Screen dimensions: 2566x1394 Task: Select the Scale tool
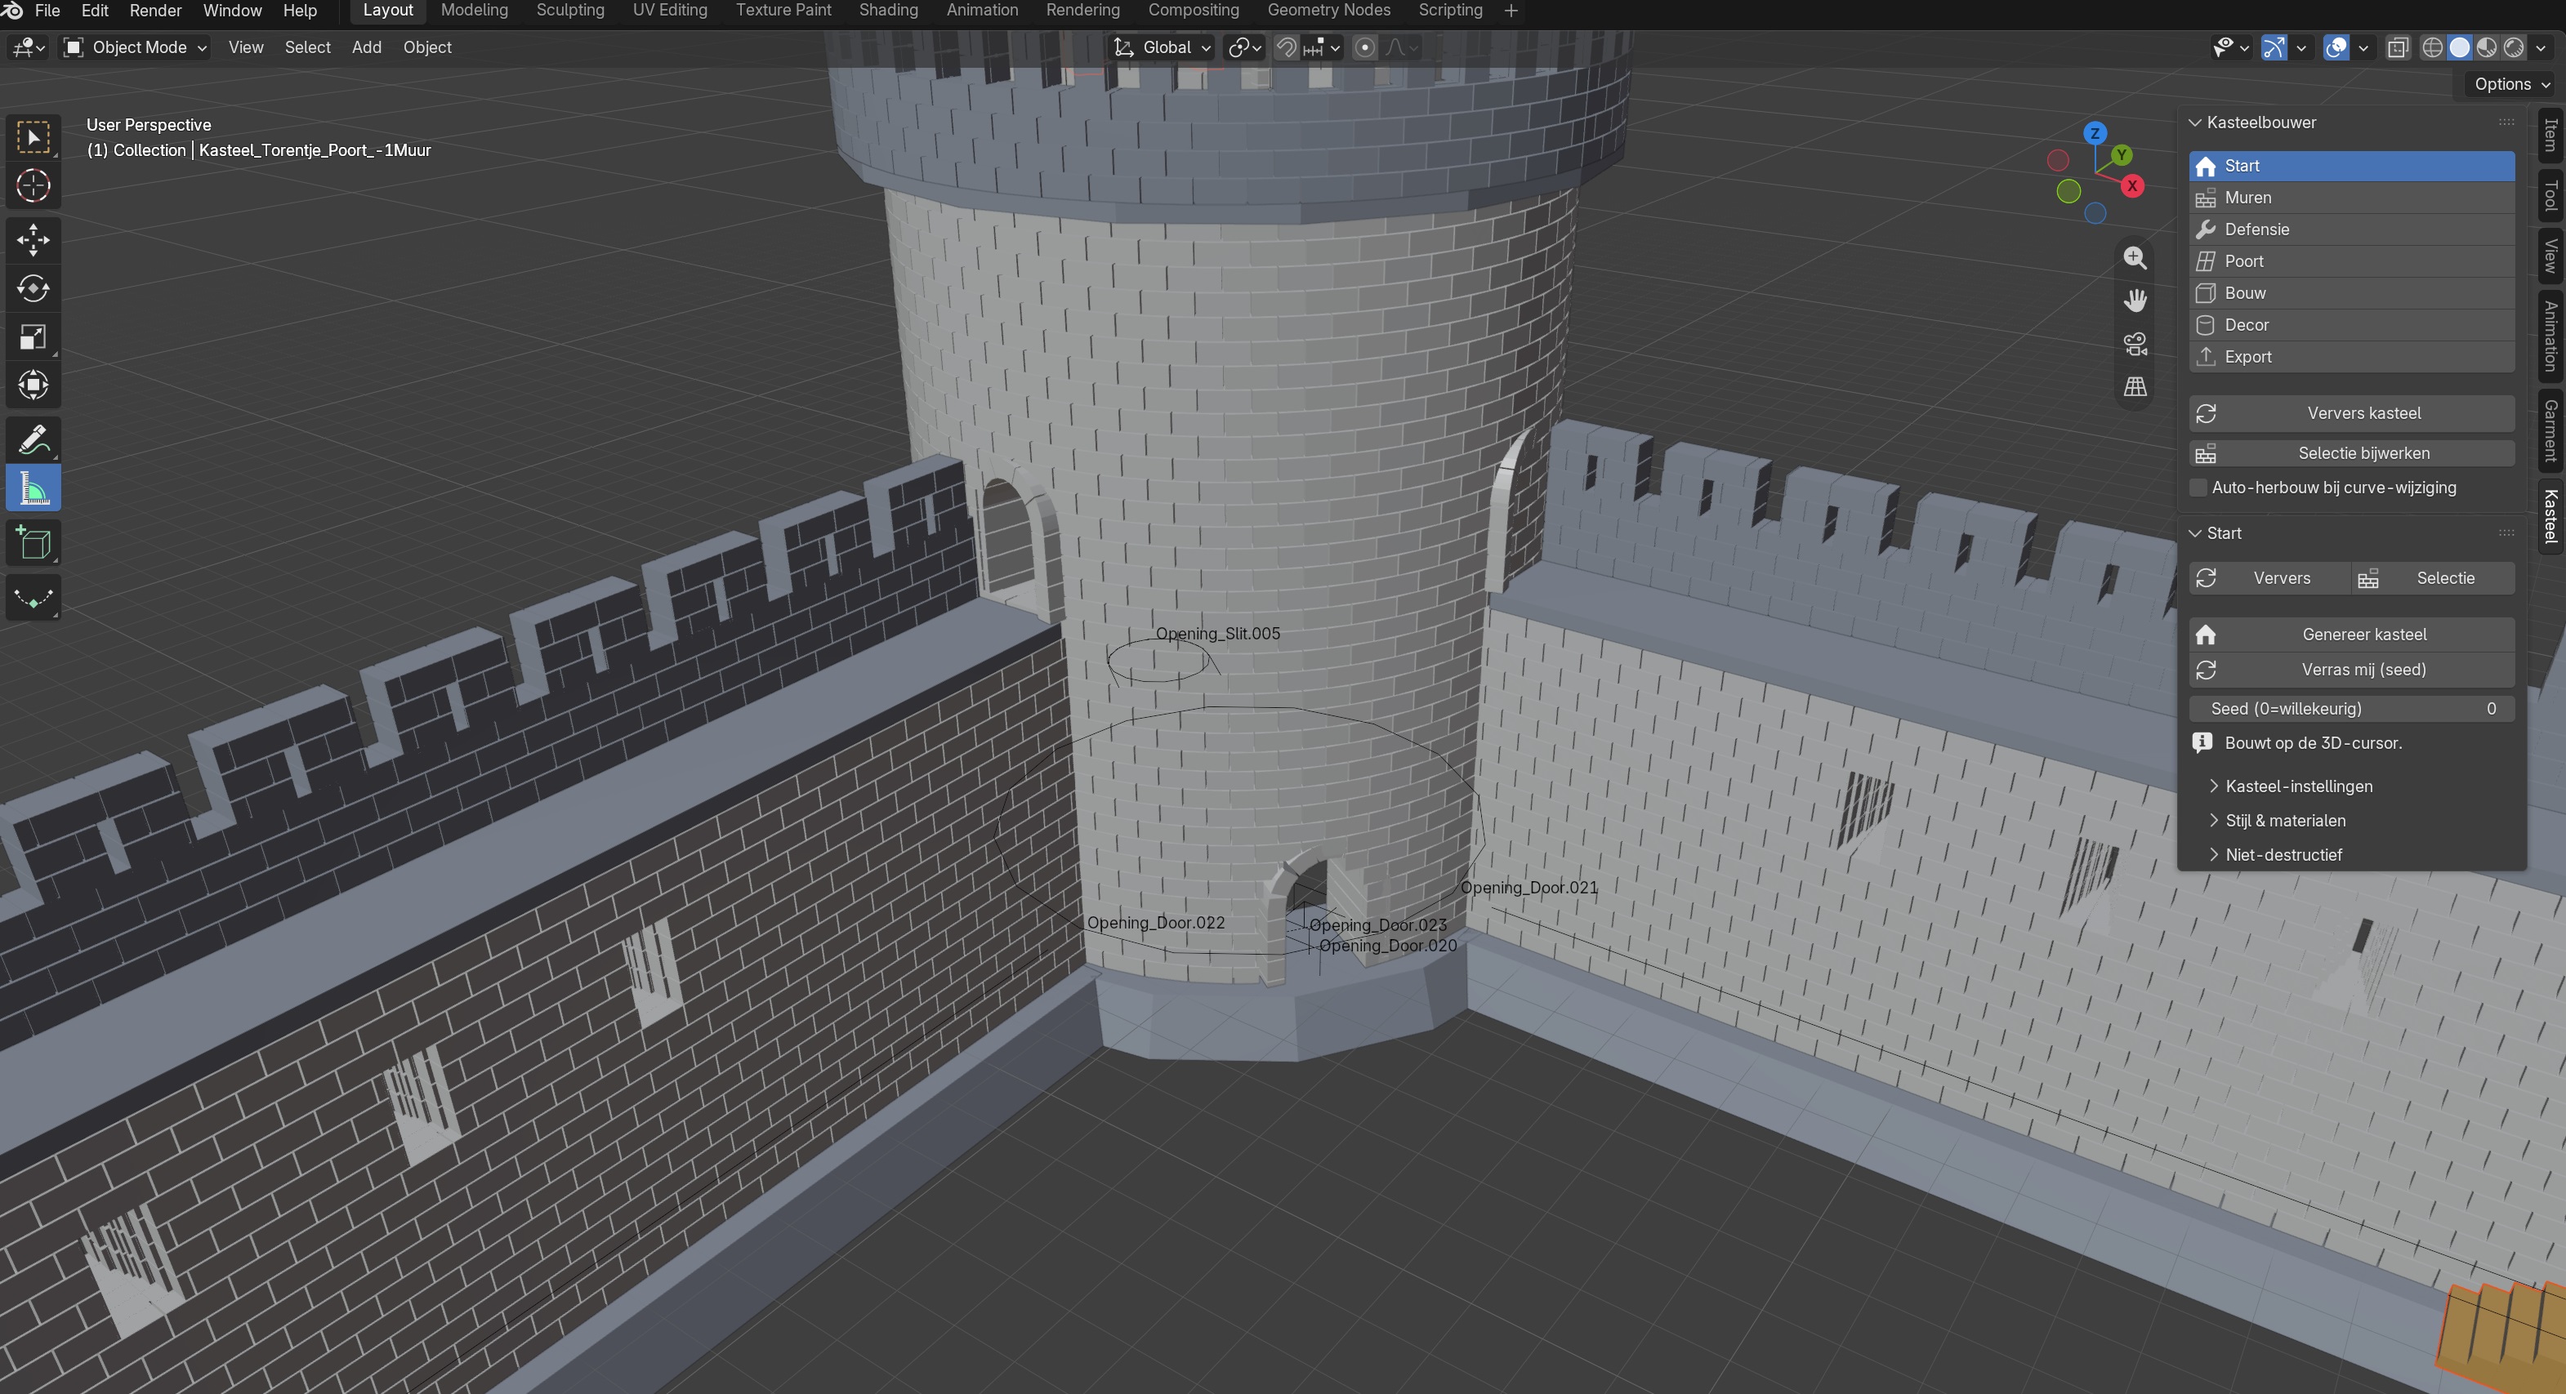click(33, 337)
